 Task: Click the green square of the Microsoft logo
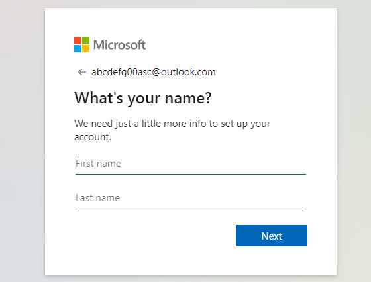pos(86,40)
